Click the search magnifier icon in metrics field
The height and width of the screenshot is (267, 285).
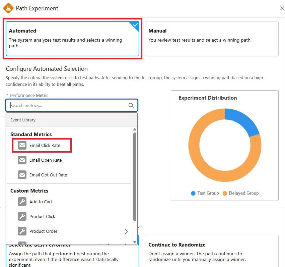coord(131,105)
